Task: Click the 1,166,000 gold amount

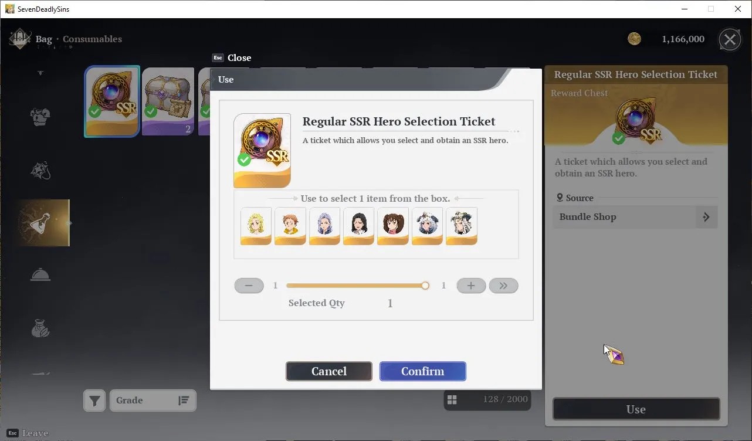Action: coord(683,39)
